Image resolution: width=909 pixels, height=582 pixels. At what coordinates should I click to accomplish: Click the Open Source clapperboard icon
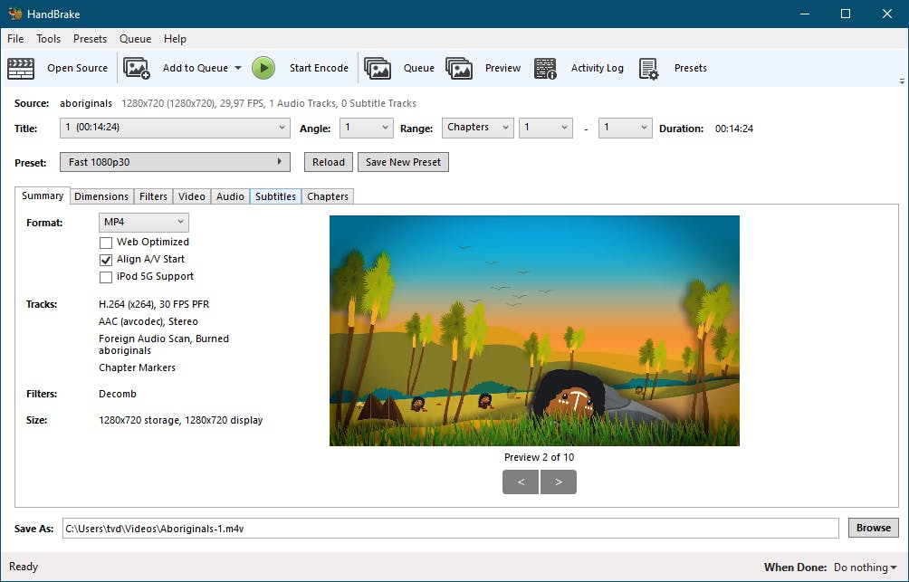click(21, 68)
